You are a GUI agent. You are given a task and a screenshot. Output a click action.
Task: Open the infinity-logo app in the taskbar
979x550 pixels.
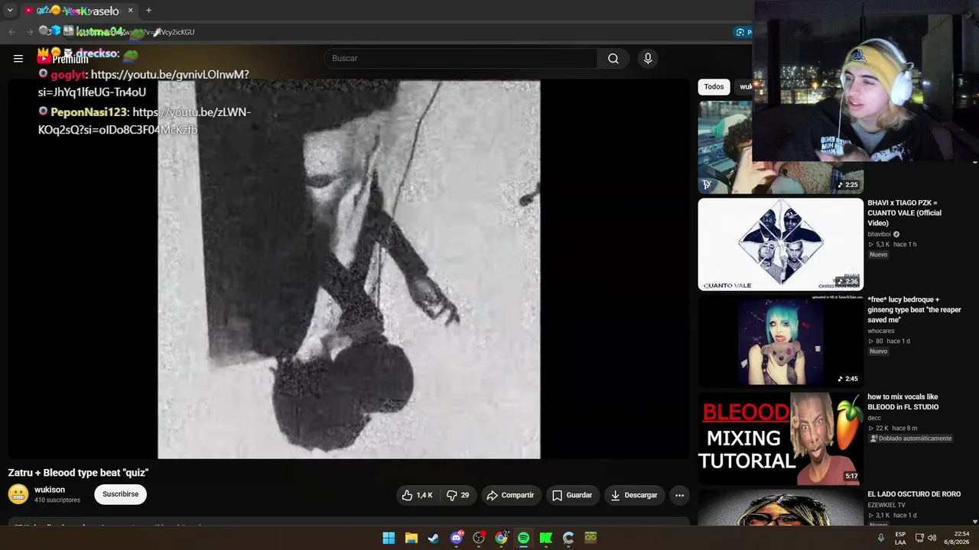point(590,538)
